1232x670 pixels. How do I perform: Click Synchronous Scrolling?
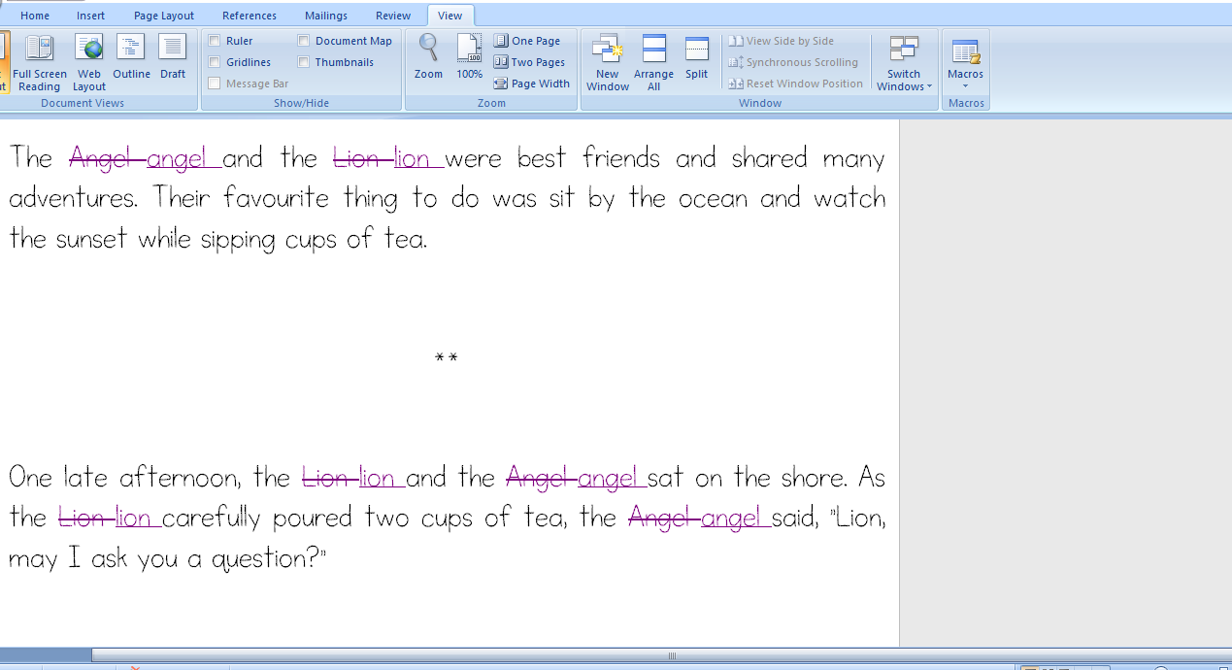793,62
